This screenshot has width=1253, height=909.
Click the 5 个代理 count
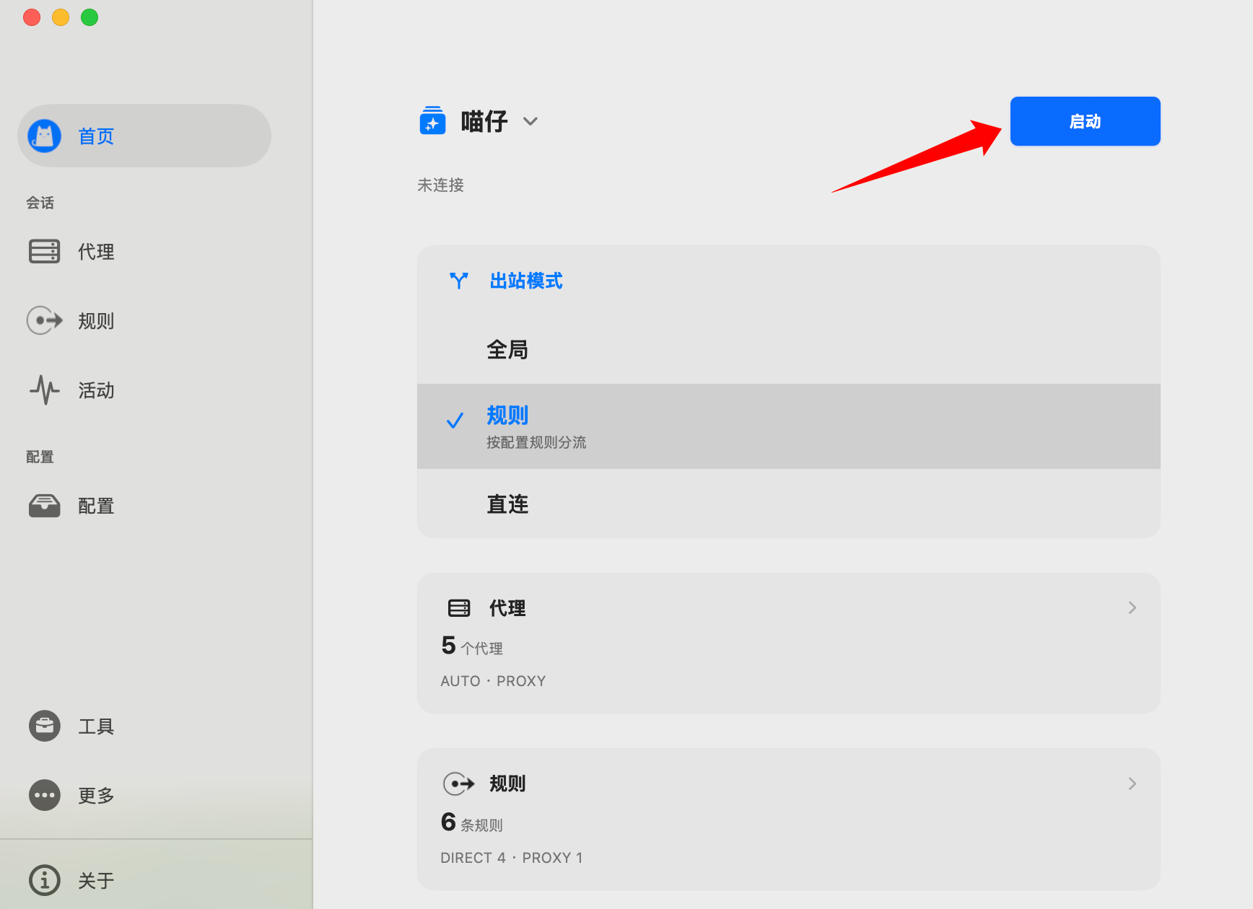coord(472,646)
